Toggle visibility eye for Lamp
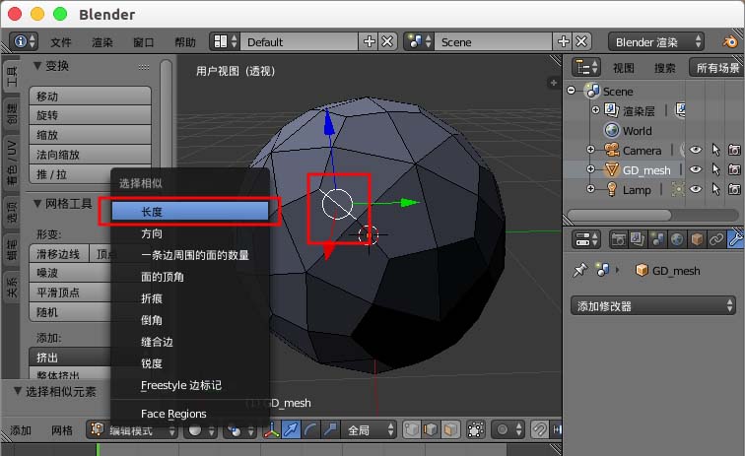This screenshot has width=745, height=456. (695, 189)
